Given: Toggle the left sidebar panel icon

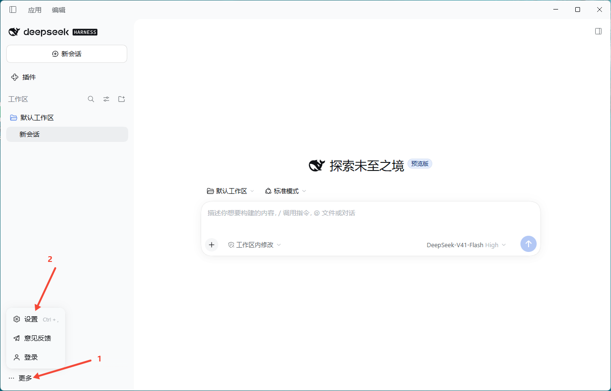Looking at the screenshot, I should tap(13, 10).
